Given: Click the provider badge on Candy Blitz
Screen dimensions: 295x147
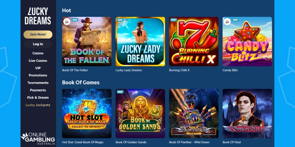Looking at the screenshot, I should point(227,21).
